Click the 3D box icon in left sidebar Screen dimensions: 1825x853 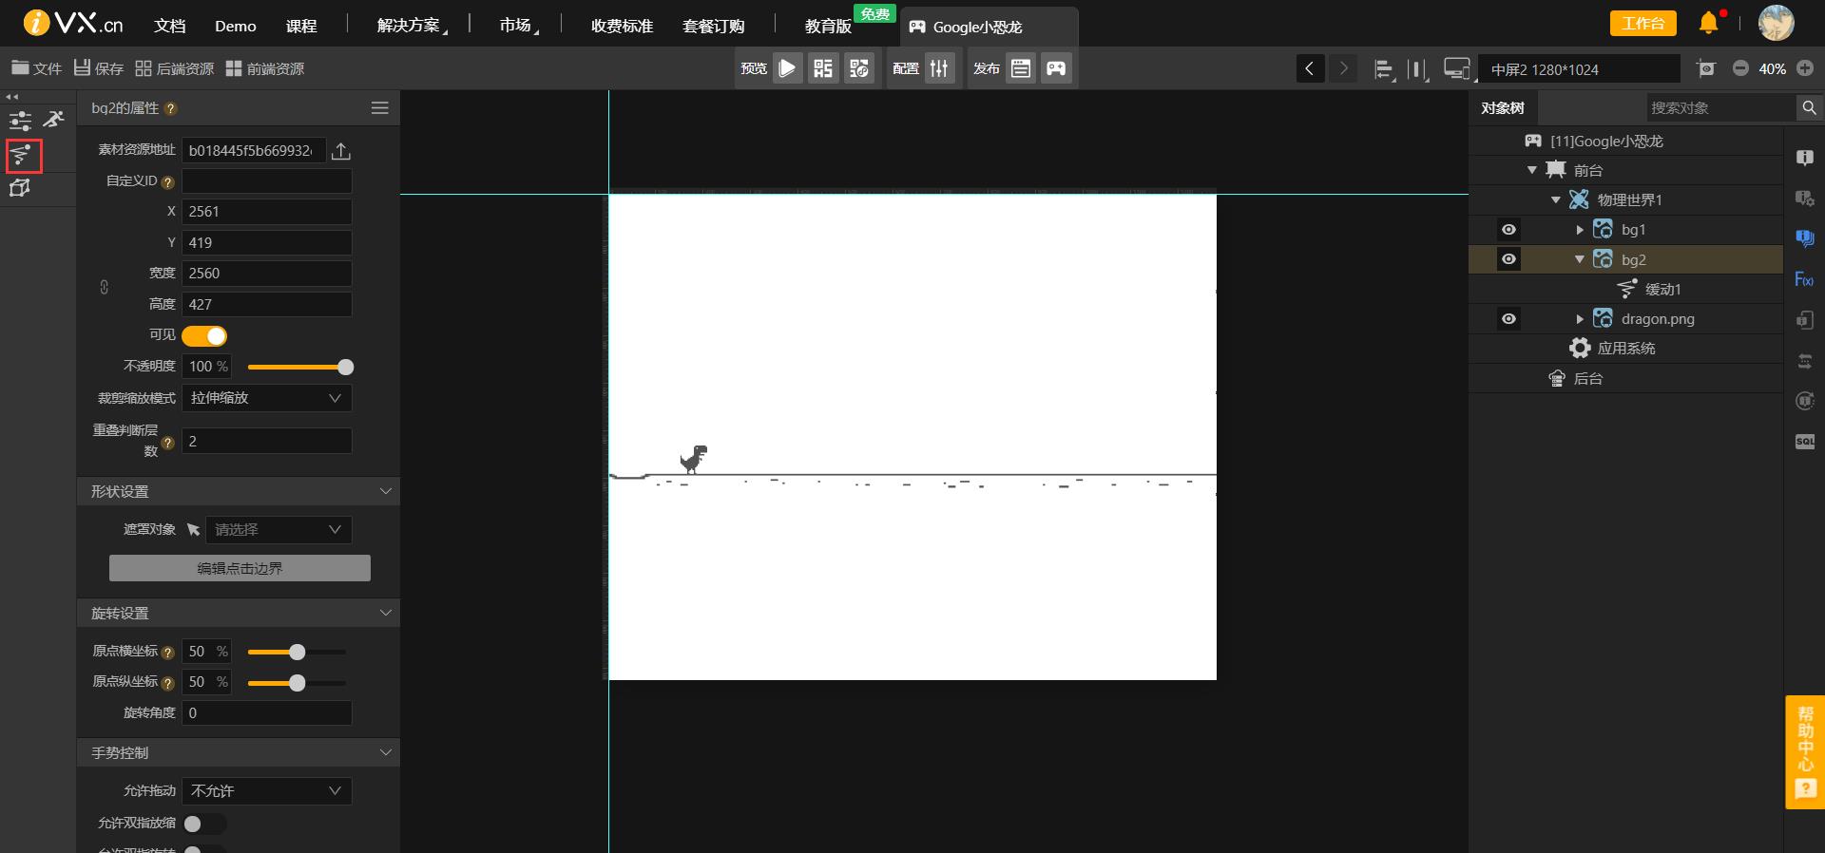(x=20, y=188)
